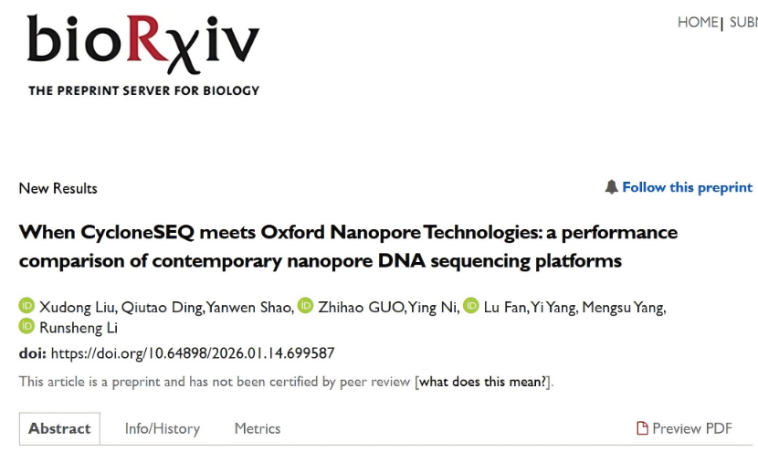Open the Preview PDF link
The width and height of the screenshot is (758, 452).
pos(692,428)
